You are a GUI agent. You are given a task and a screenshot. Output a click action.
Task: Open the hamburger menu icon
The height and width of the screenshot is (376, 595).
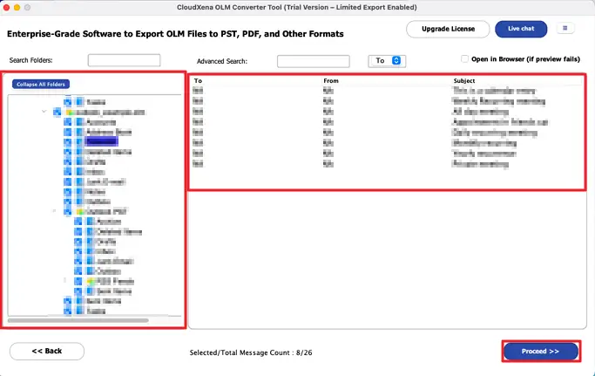click(x=565, y=29)
